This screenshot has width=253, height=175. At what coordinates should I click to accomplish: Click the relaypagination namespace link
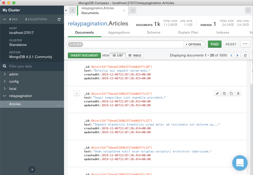click(87, 24)
